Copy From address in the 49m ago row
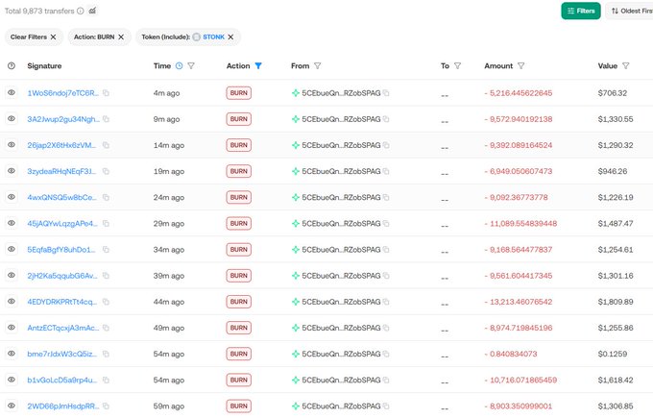The image size is (653, 418). (x=386, y=328)
